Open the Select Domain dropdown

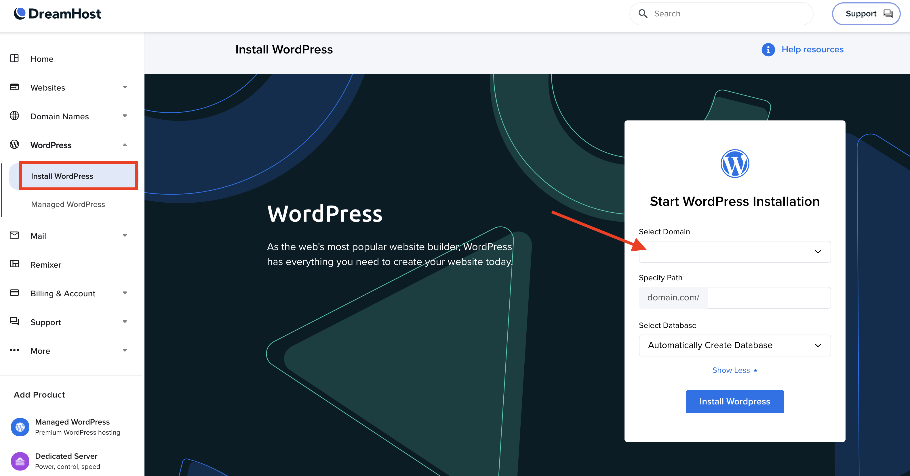[734, 252]
